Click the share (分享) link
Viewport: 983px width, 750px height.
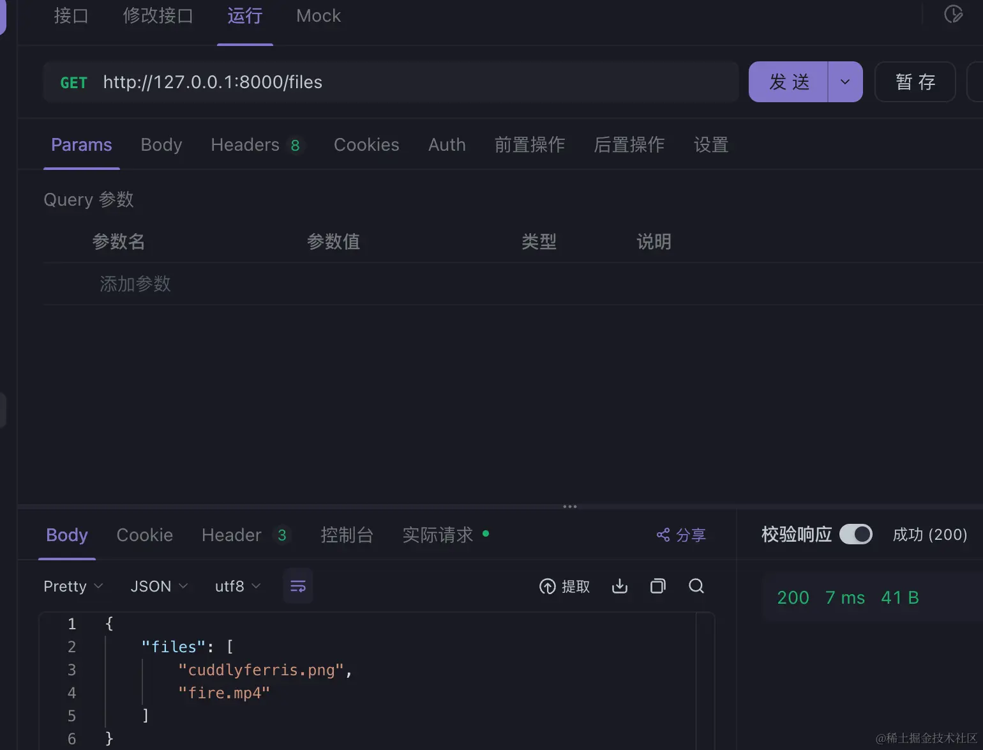click(681, 535)
